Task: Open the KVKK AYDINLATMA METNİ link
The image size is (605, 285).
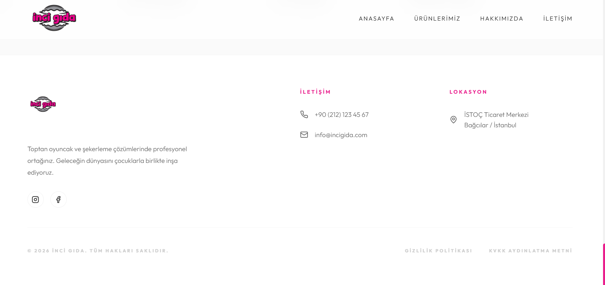Action: point(530,251)
